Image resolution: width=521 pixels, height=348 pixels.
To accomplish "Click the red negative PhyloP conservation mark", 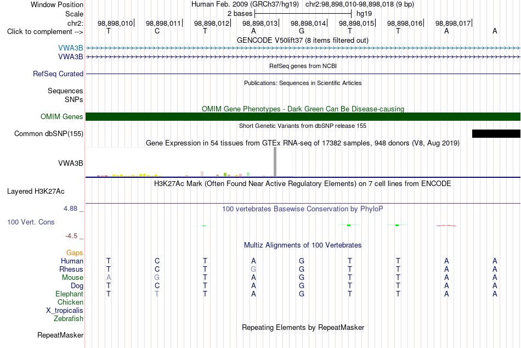I will [x=446, y=226].
